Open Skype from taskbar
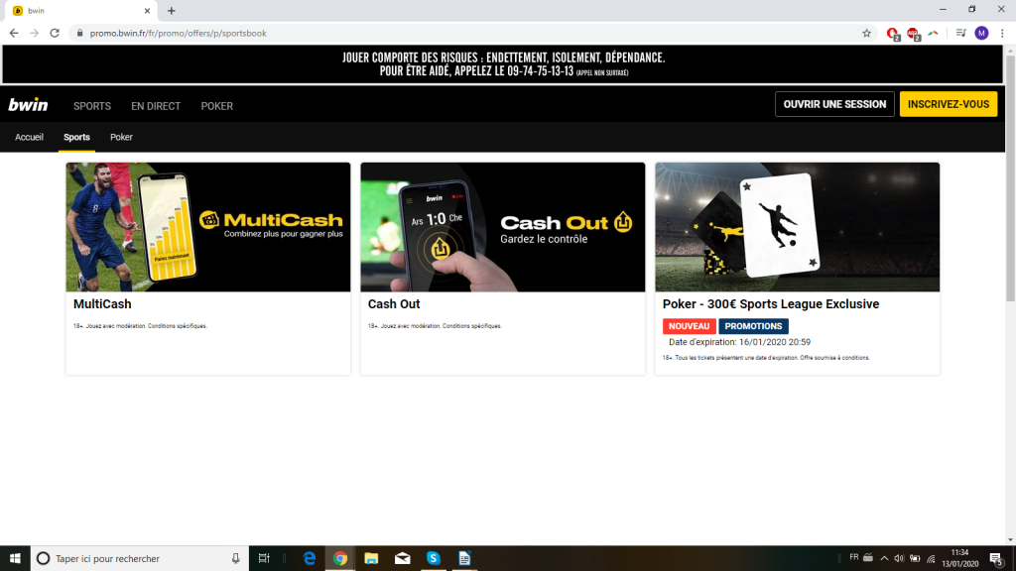 tap(434, 558)
